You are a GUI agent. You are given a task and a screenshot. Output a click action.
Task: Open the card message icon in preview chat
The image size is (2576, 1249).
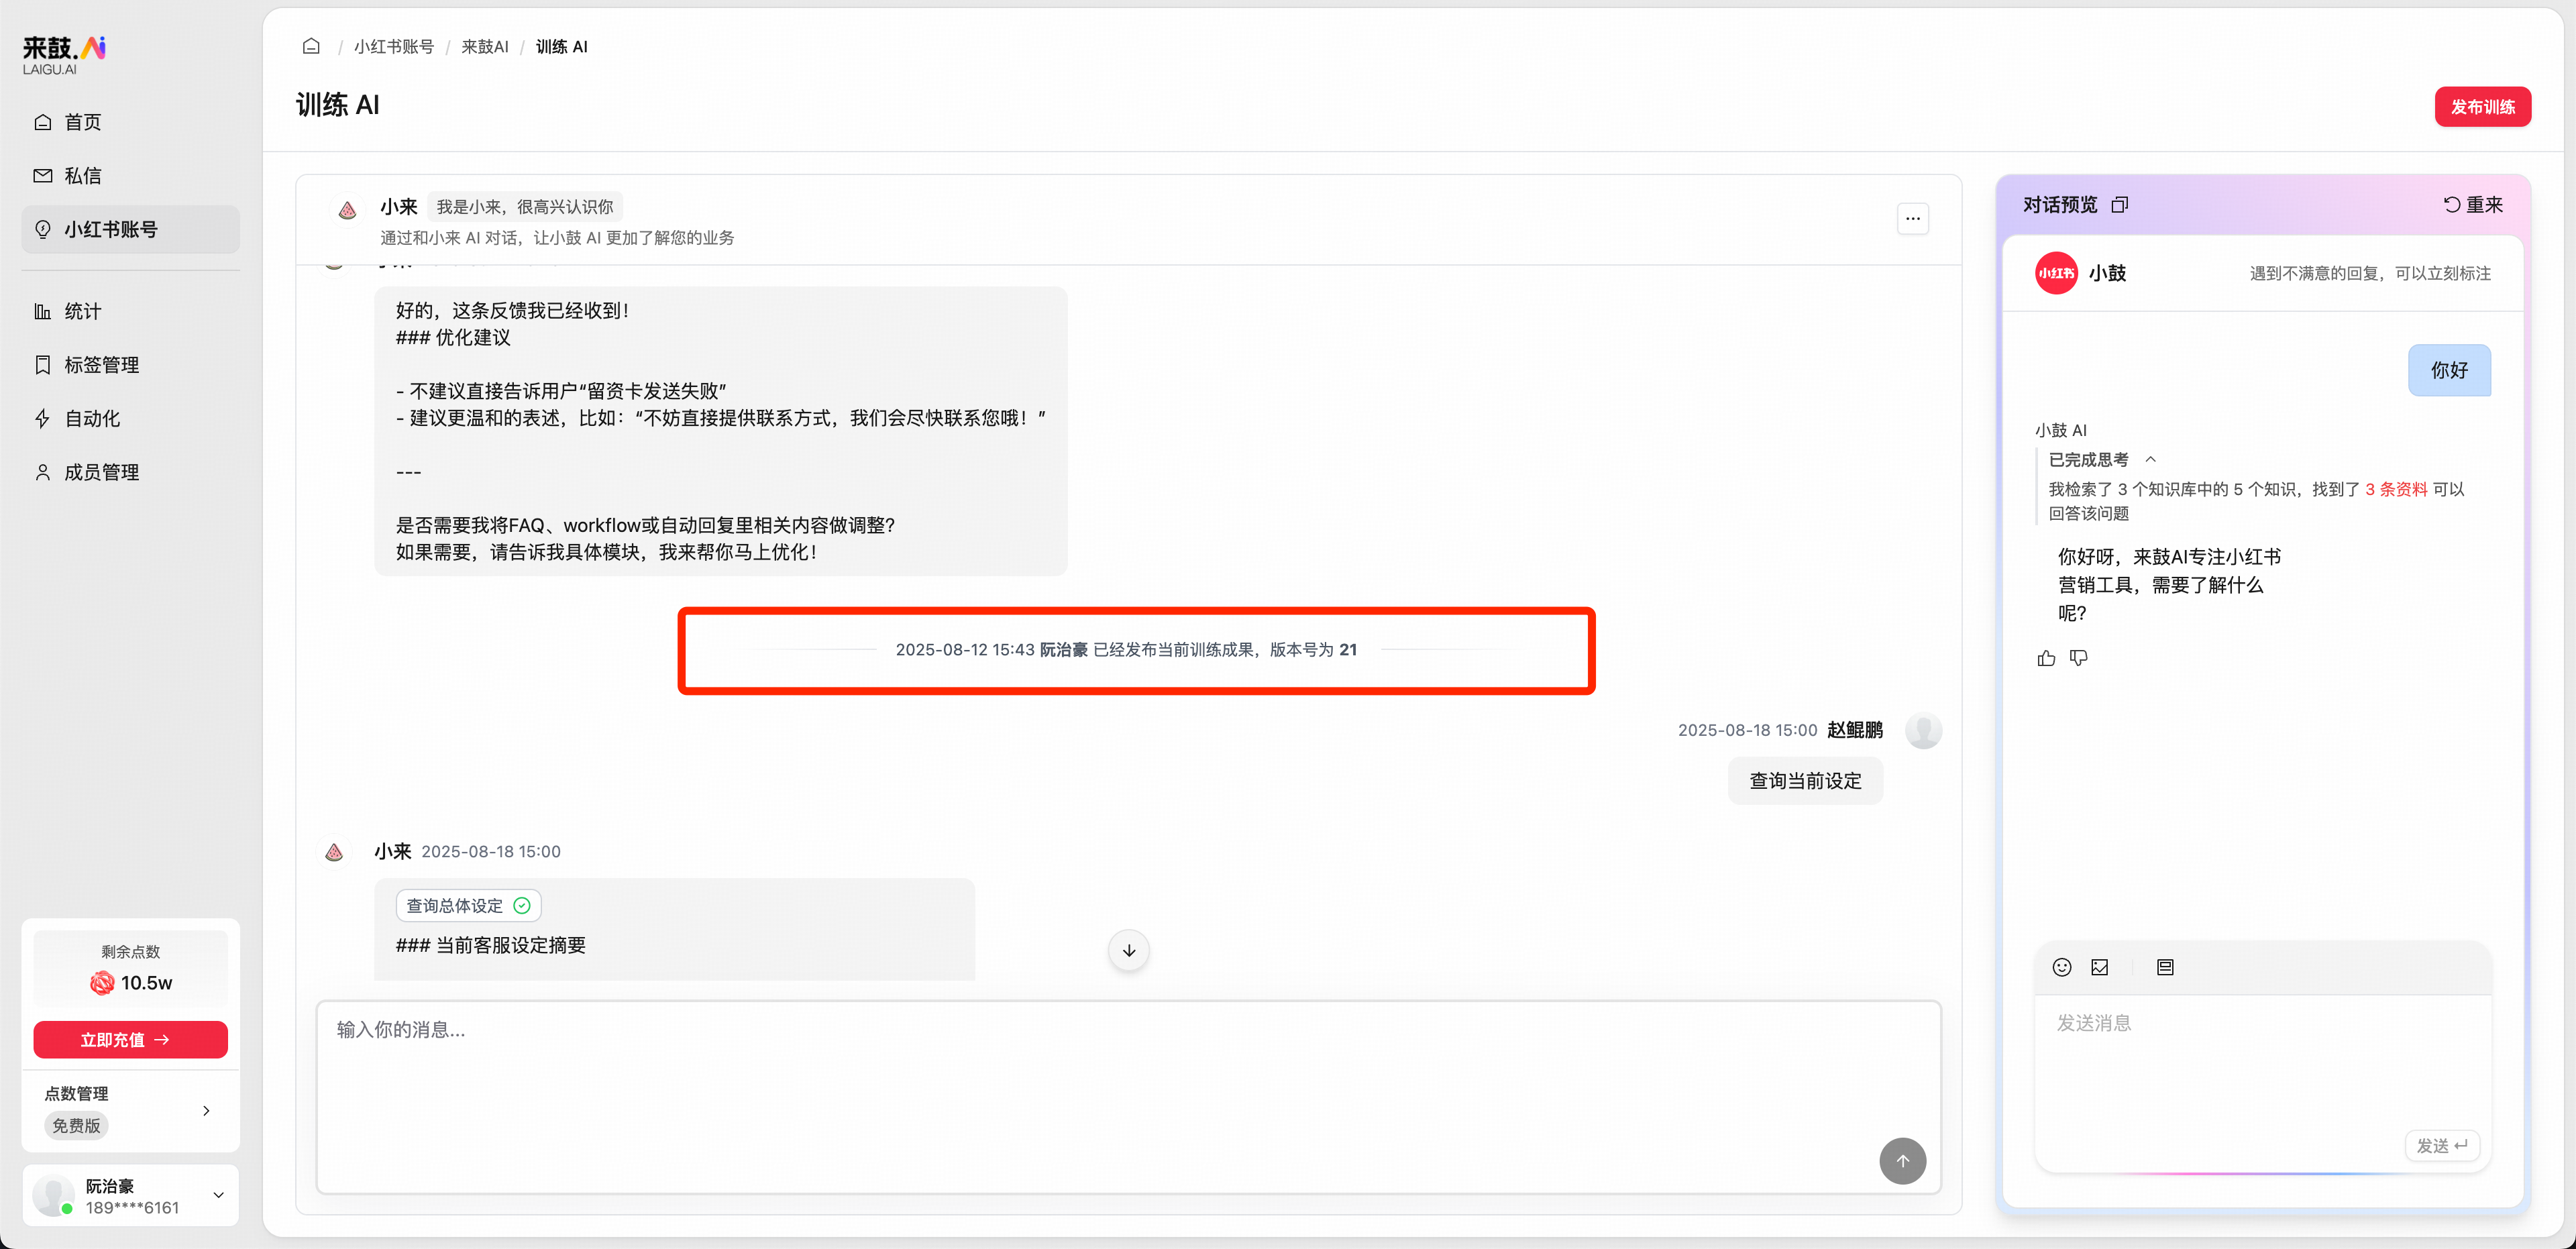tap(2165, 967)
